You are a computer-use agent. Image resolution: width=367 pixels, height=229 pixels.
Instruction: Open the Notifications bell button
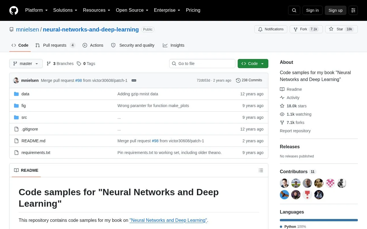(271, 29)
